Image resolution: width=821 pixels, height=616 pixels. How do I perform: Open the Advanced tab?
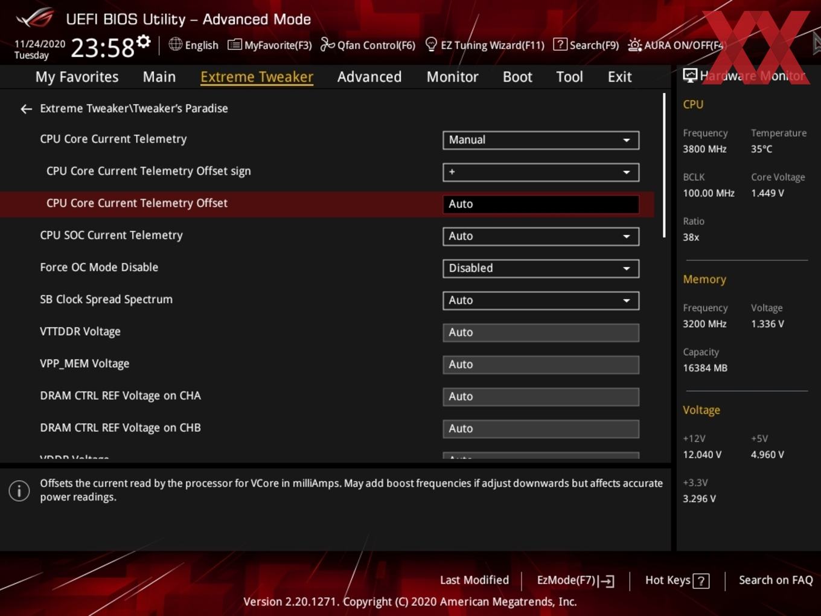[x=369, y=77]
